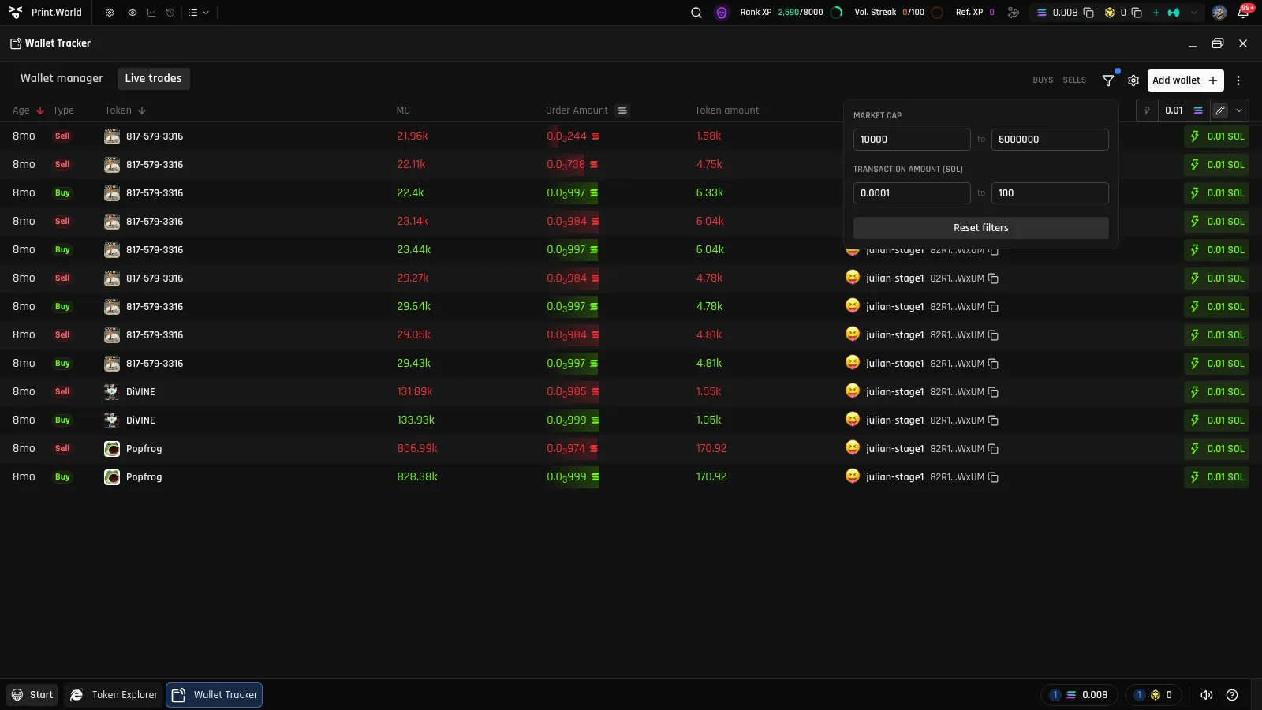1262x710 pixels.
Task: Copy julian-stage1 address in Popfrog 828.38k row
Action: pyautogui.click(x=993, y=477)
